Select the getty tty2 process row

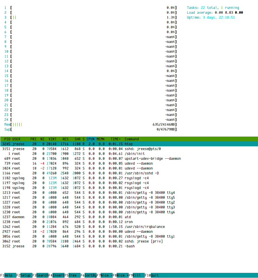[x=129, y=202]
